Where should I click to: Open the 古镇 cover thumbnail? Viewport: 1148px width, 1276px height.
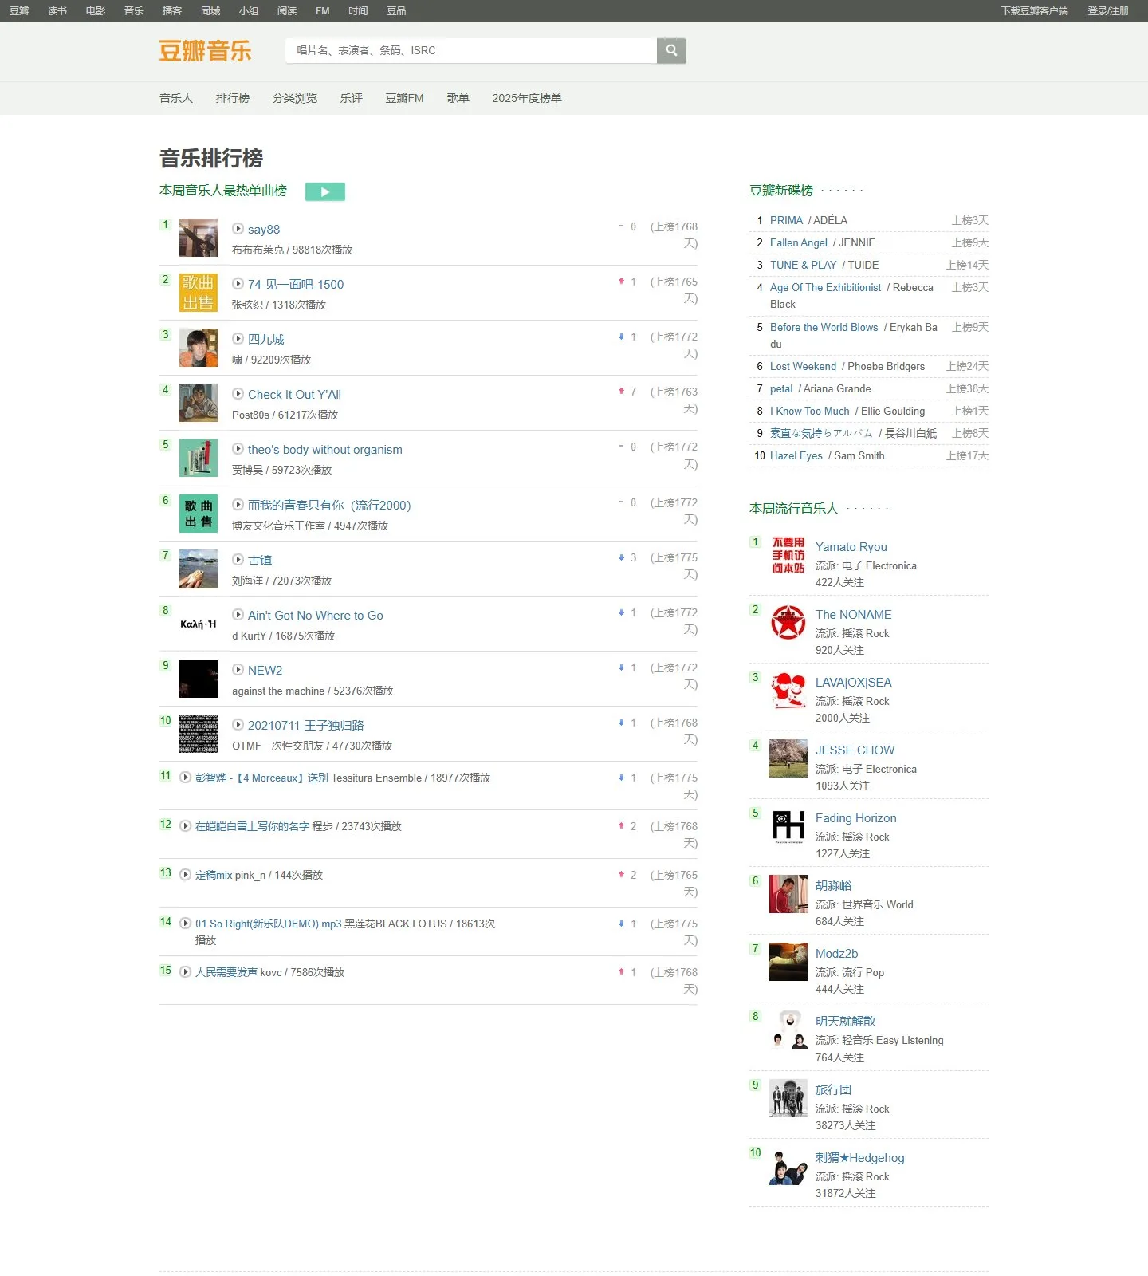(199, 569)
